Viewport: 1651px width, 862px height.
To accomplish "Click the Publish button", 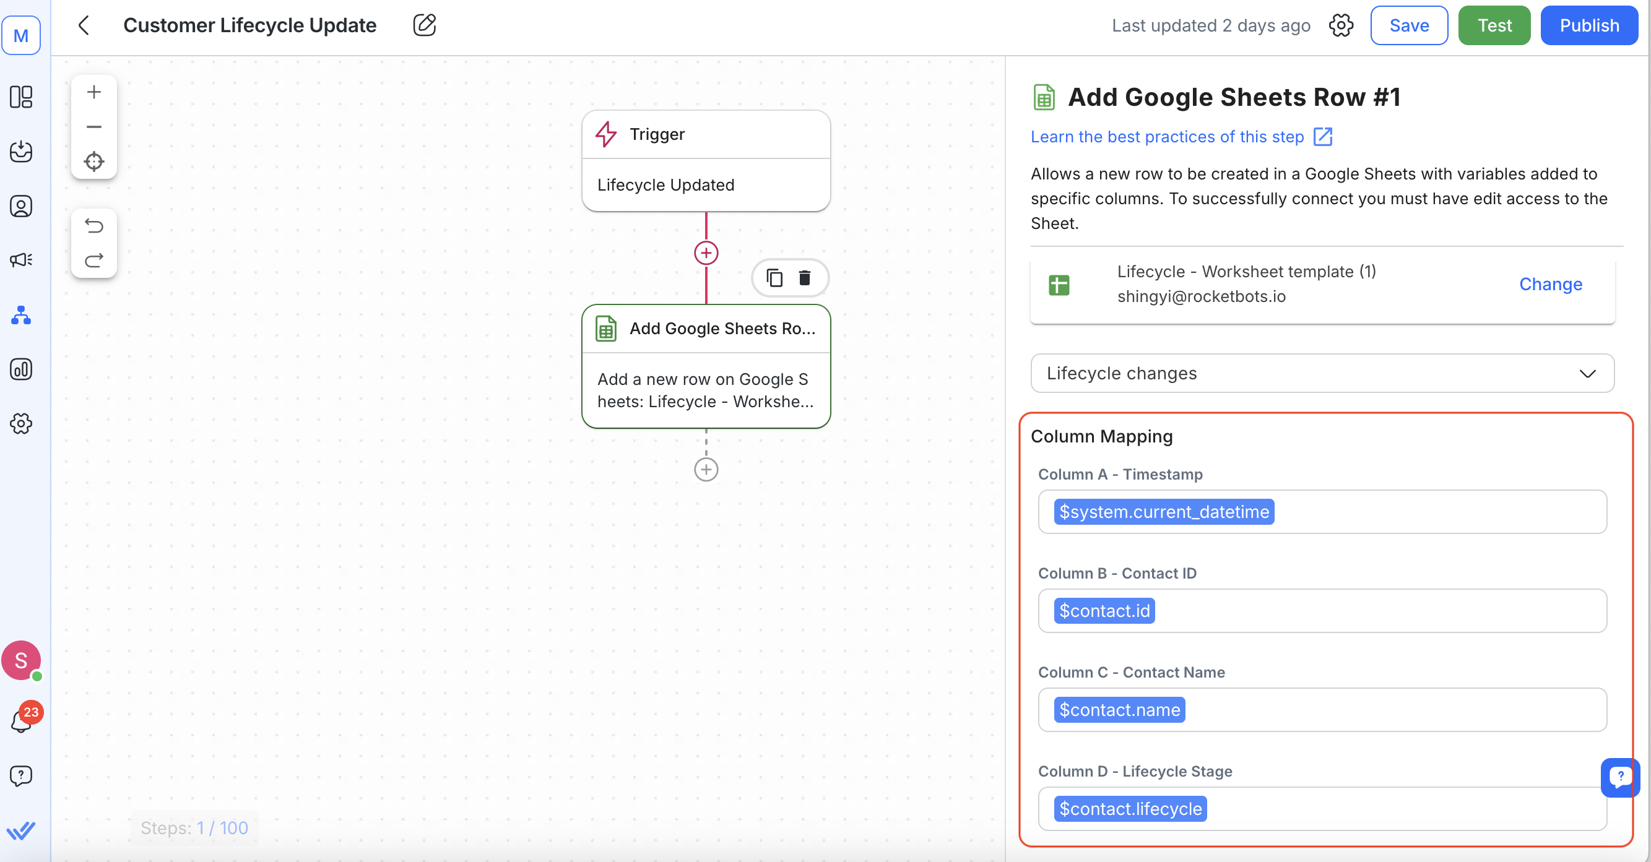I will pyautogui.click(x=1588, y=25).
